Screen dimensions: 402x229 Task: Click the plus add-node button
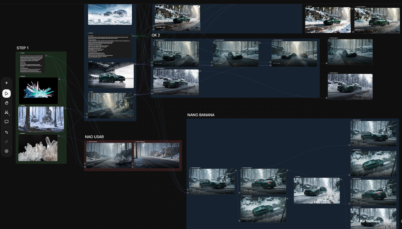pyautogui.click(x=7, y=83)
